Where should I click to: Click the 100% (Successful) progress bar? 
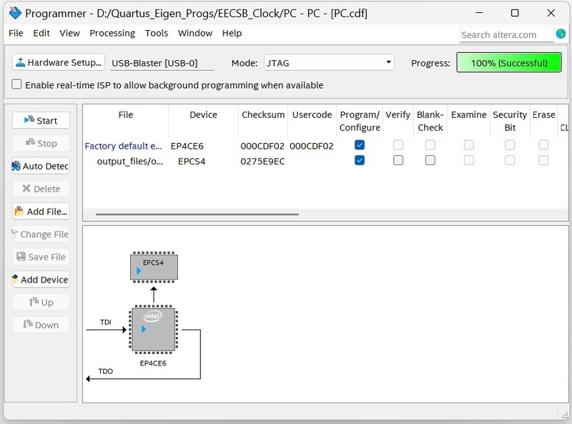(x=509, y=63)
